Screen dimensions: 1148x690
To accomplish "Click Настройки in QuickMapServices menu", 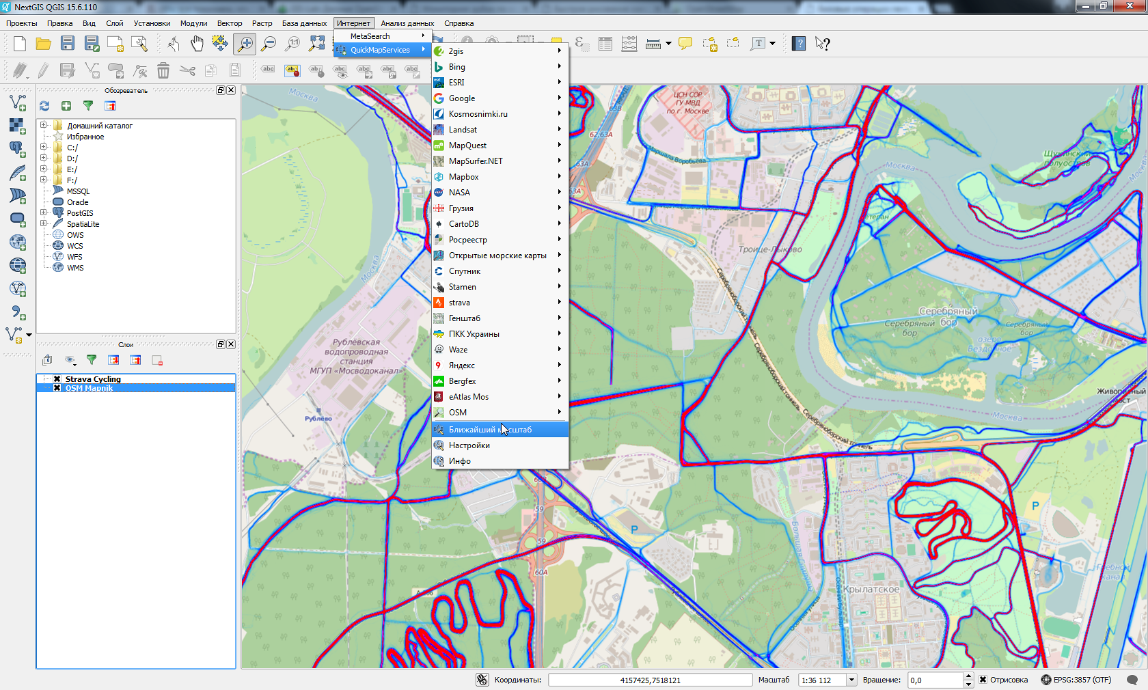I will pyautogui.click(x=469, y=445).
